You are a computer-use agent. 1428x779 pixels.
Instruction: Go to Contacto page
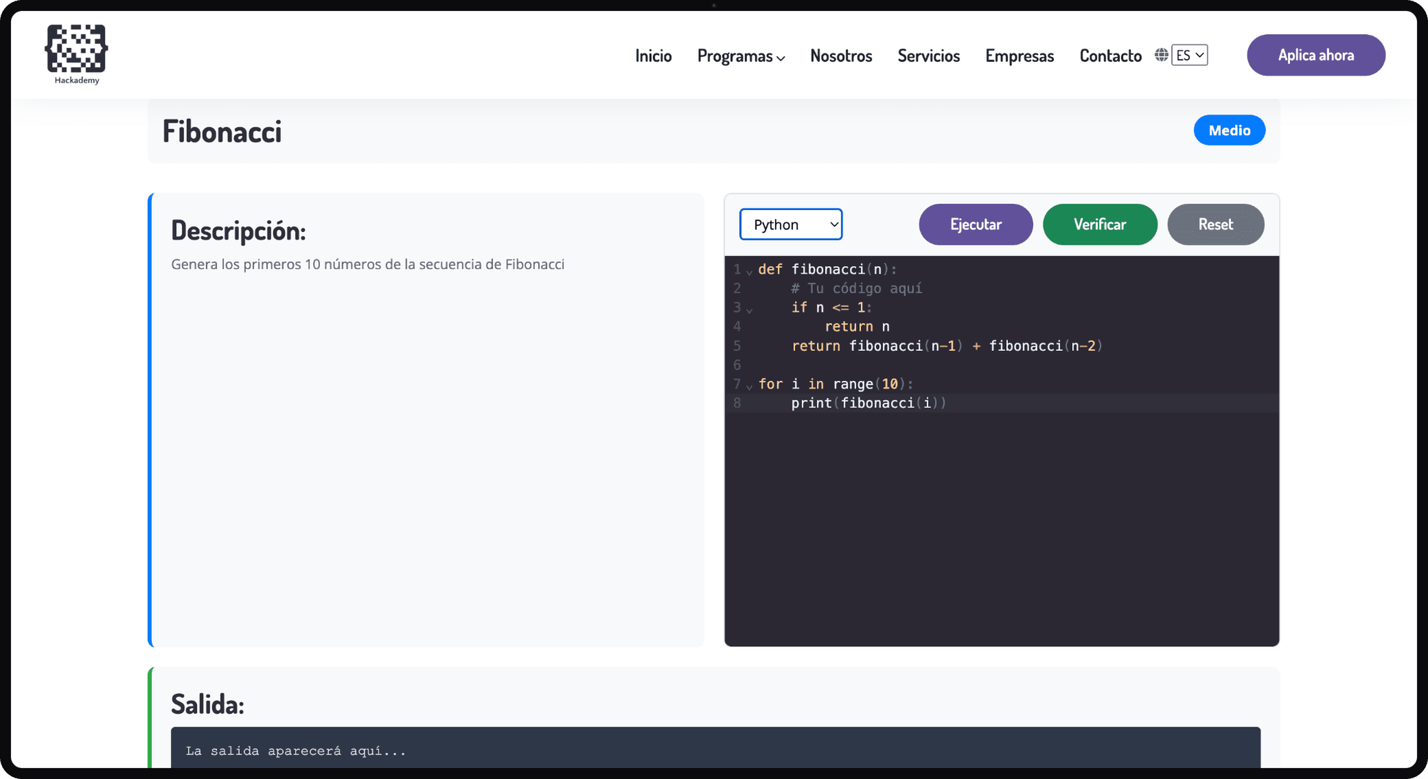point(1110,56)
